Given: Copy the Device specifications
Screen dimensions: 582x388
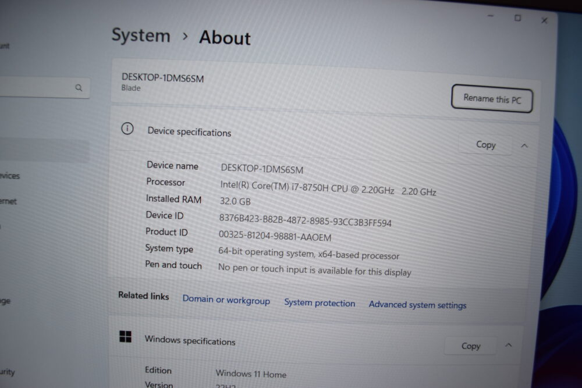Looking at the screenshot, I should click(486, 144).
